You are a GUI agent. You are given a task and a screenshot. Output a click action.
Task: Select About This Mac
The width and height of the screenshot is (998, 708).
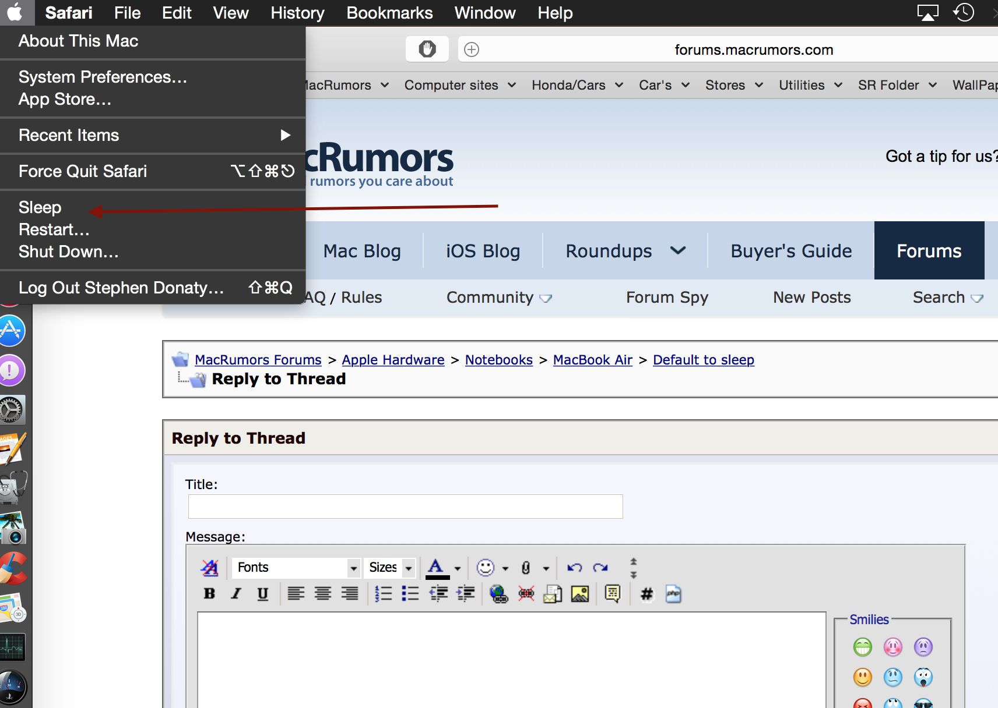[153, 41]
